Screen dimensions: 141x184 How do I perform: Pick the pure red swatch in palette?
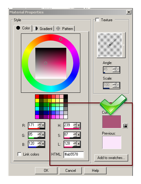tap(37, 97)
